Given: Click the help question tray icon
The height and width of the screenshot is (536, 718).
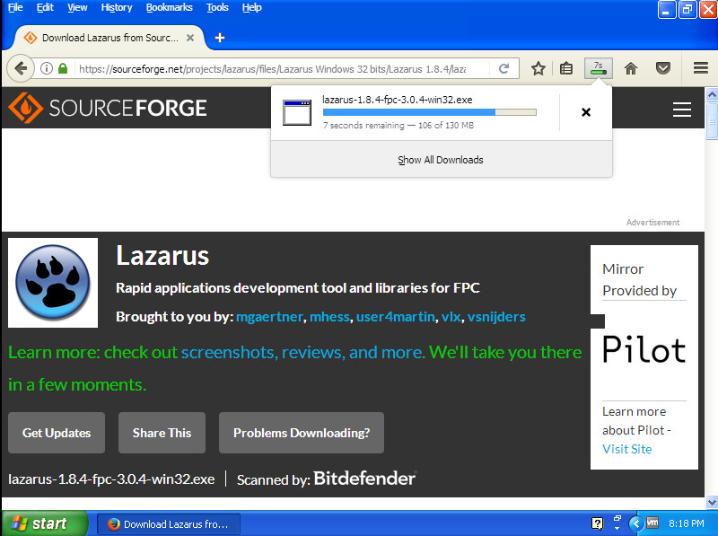Looking at the screenshot, I should point(598,523).
